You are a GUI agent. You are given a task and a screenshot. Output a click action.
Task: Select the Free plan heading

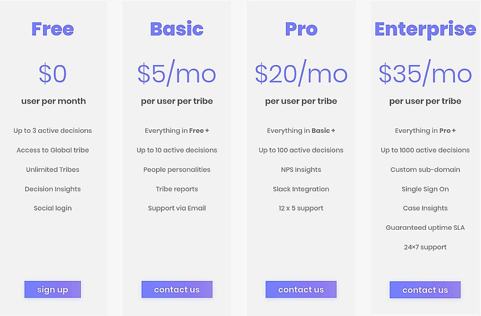point(53,29)
